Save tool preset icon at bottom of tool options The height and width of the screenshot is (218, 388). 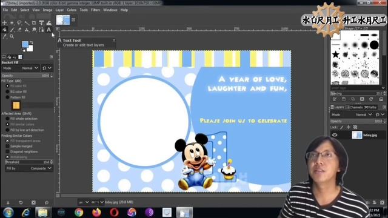tap(8, 202)
